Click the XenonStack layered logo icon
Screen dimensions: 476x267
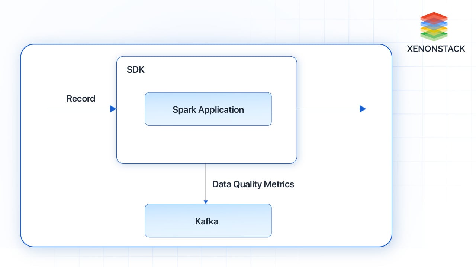(x=434, y=25)
